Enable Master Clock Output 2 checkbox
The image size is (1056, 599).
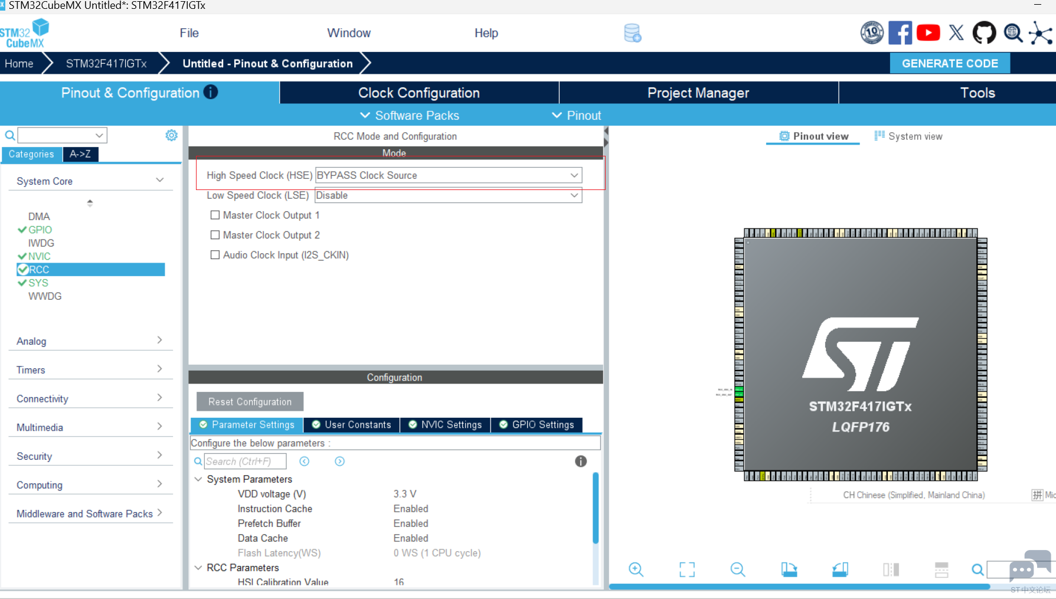pos(215,235)
